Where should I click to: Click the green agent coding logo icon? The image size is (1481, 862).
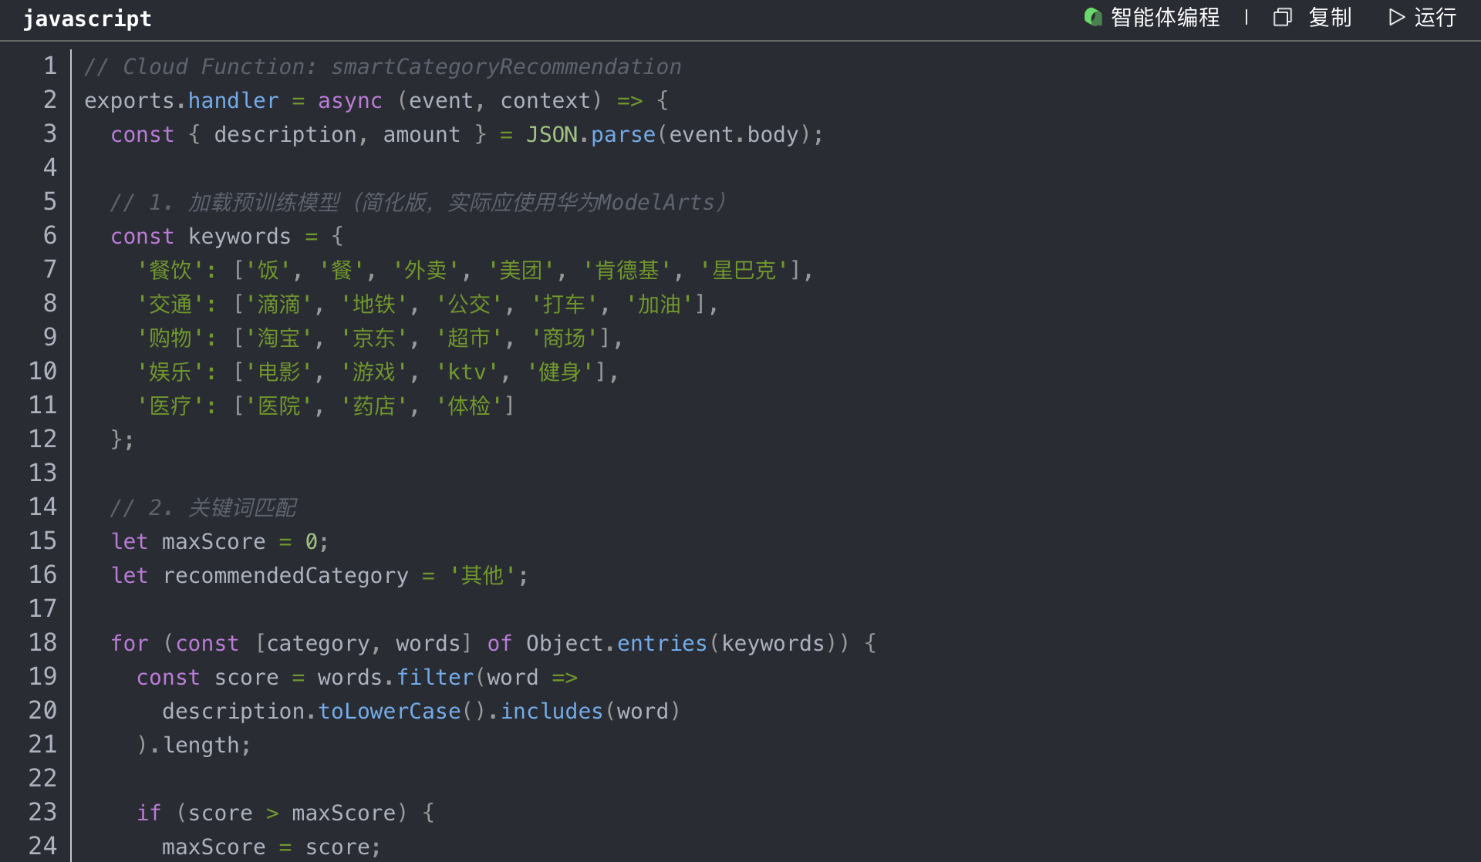[1092, 17]
